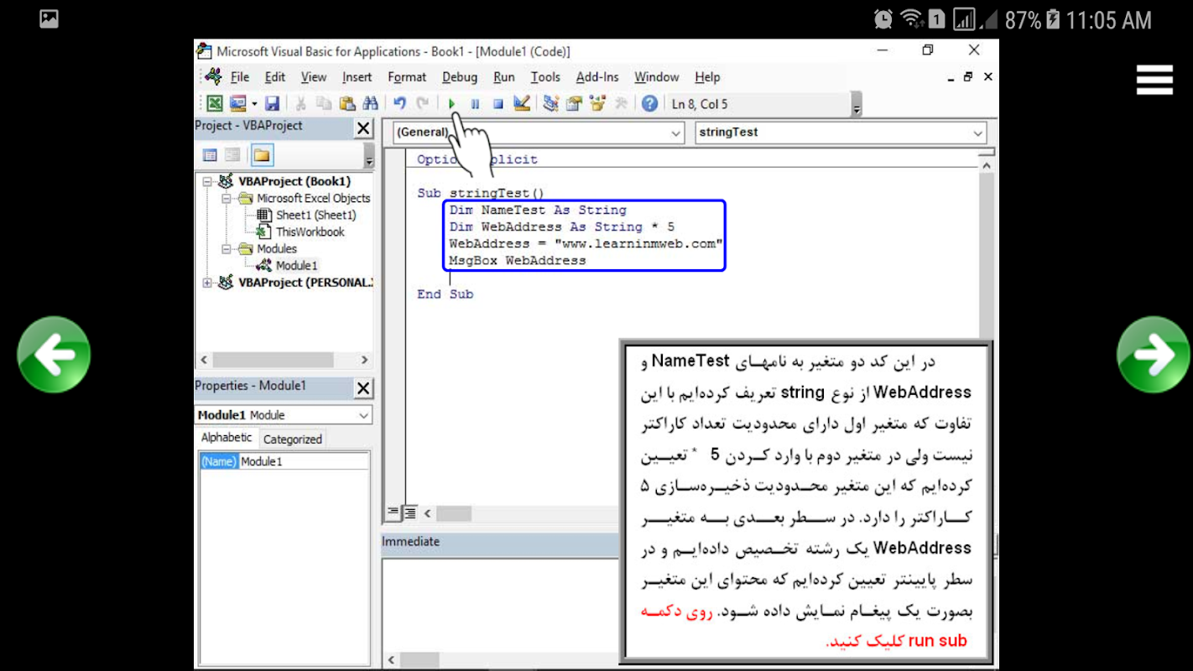Click the Redo arrow icon

coord(422,104)
